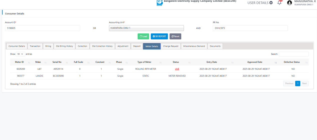Click the green Load button
317x140 pixels.
click(x=143, y=36)
